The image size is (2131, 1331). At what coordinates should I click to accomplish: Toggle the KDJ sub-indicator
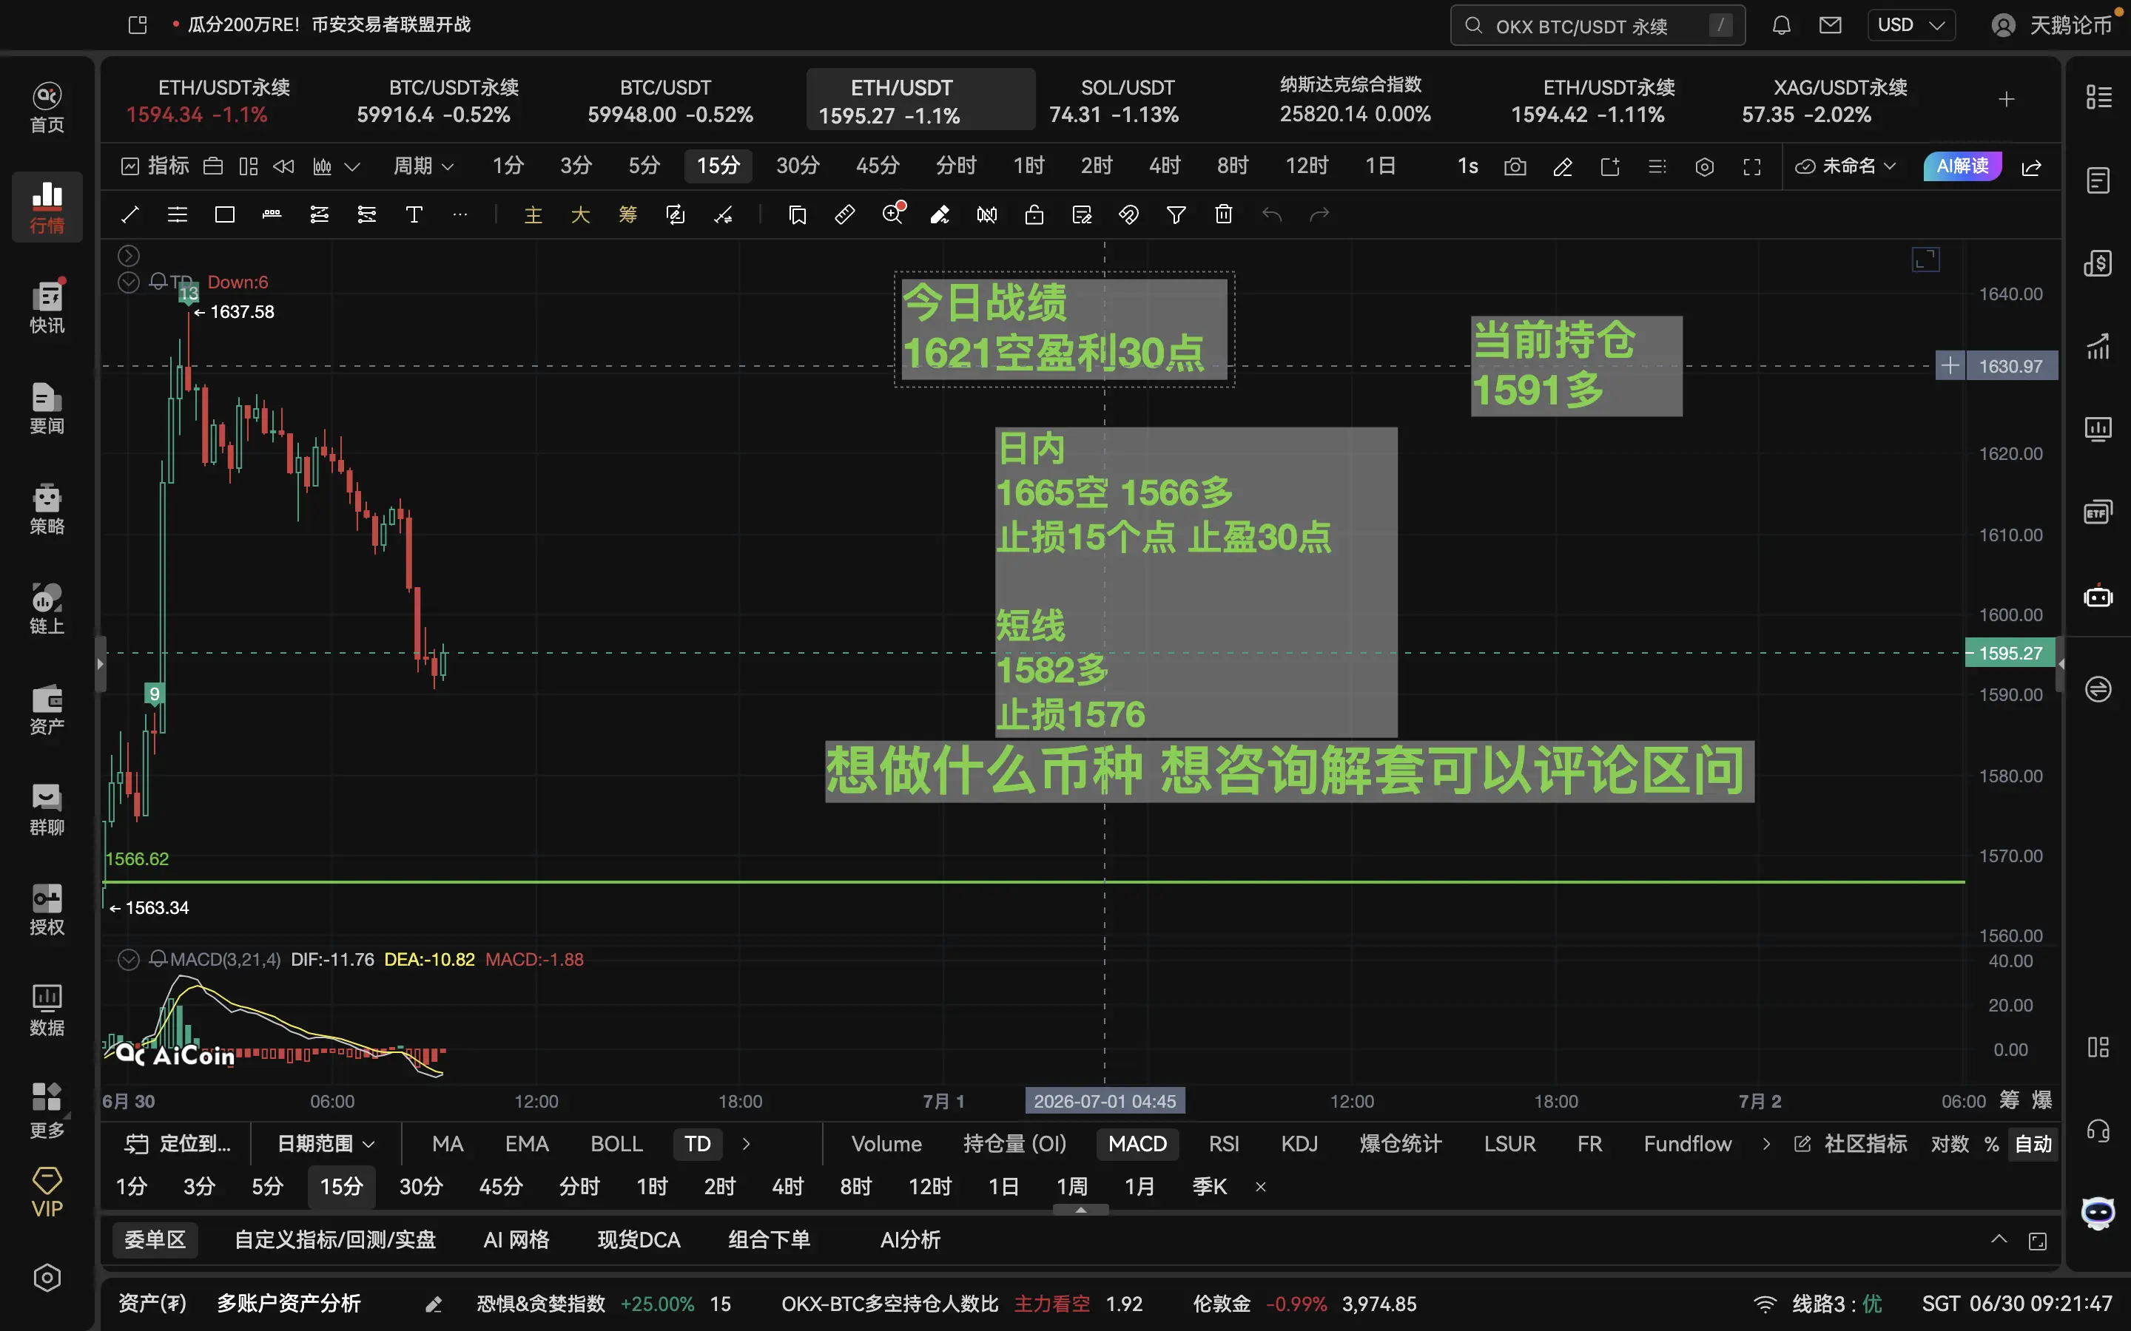coord(1299,1143)
